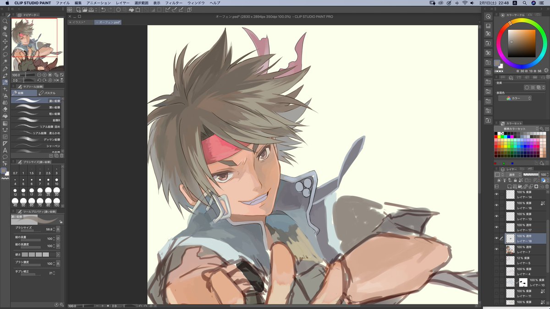Show layer レイヤー 5 via visibility box

pos(496,260)
